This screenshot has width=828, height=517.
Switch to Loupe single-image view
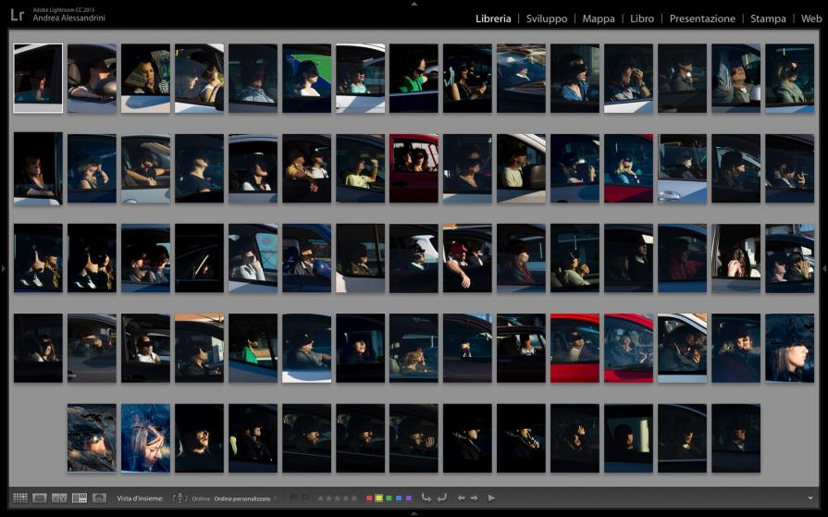(40, 498)
